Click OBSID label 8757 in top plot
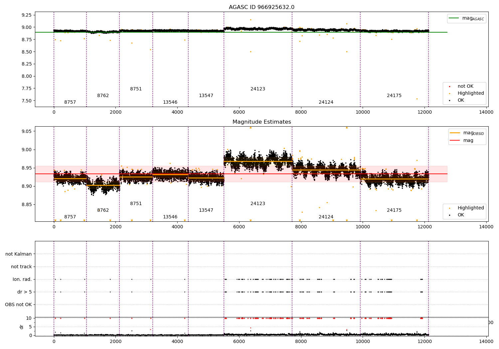Image resolution: width=499 pixels, height=349 pixels. point(70,102)
